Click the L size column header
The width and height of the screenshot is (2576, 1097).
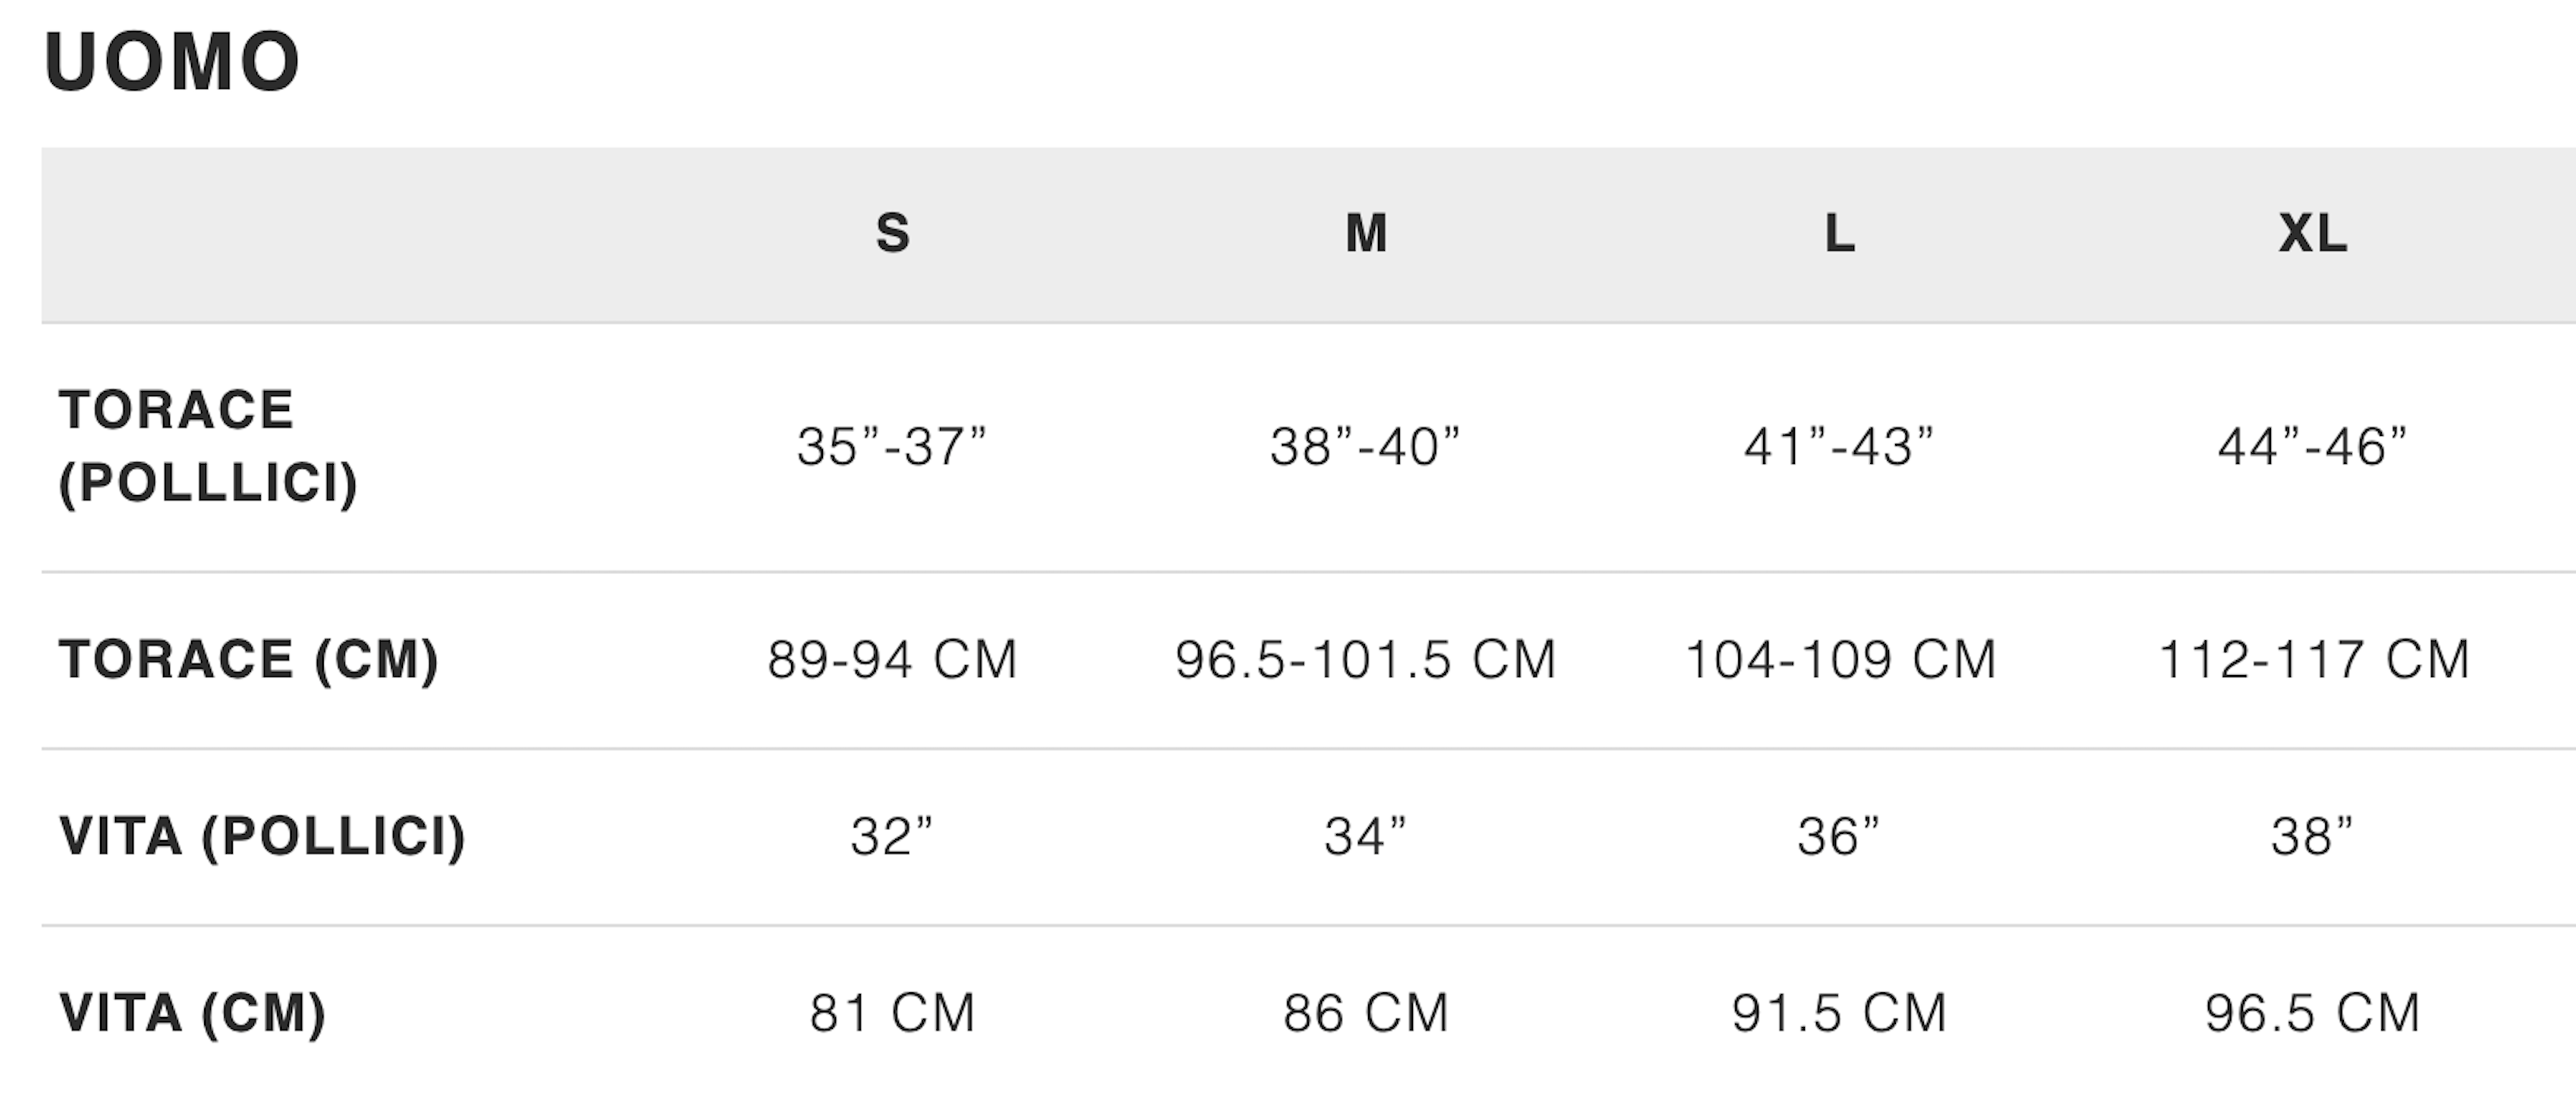coord(1839,234)
